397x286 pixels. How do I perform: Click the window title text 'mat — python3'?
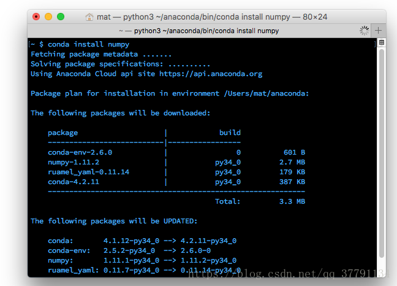point(125,17)
